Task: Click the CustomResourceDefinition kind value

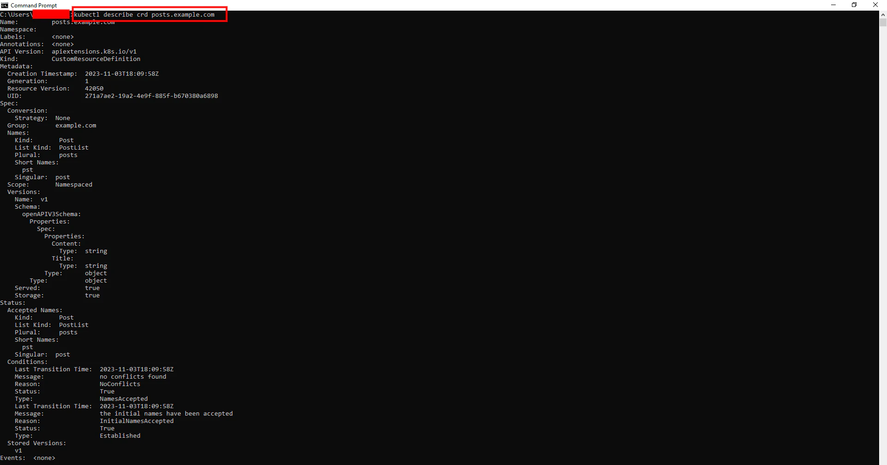Action: click(x=96, y=59)
